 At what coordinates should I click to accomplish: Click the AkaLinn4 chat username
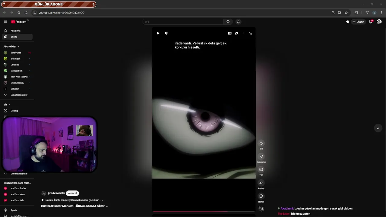click(x=287, y=209)
